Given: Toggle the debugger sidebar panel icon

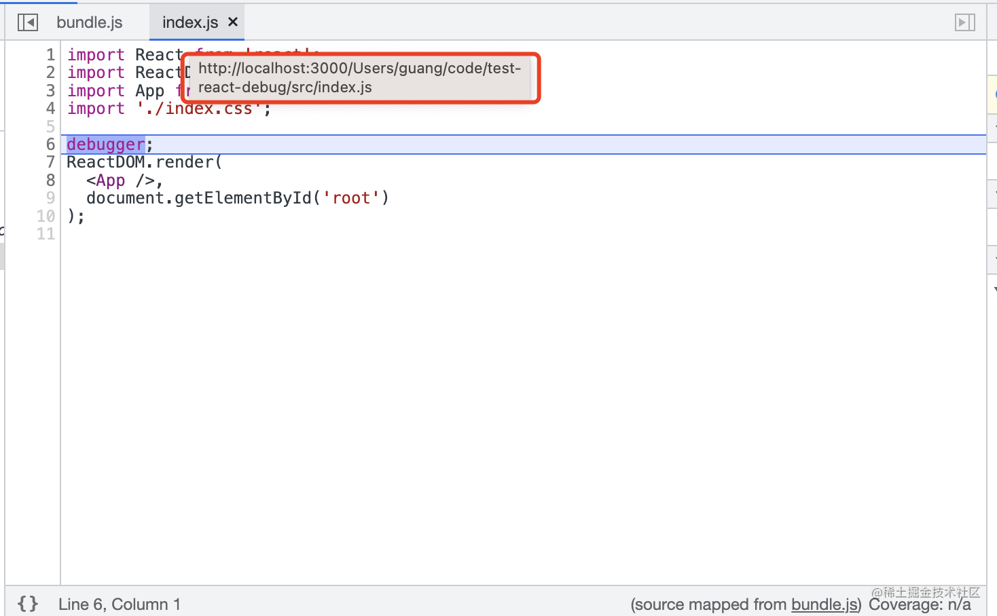Looking at the screenshot, I should 964,22.
